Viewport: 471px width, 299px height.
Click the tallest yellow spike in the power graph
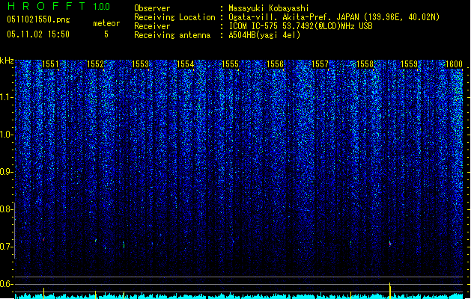click(390, 290)
